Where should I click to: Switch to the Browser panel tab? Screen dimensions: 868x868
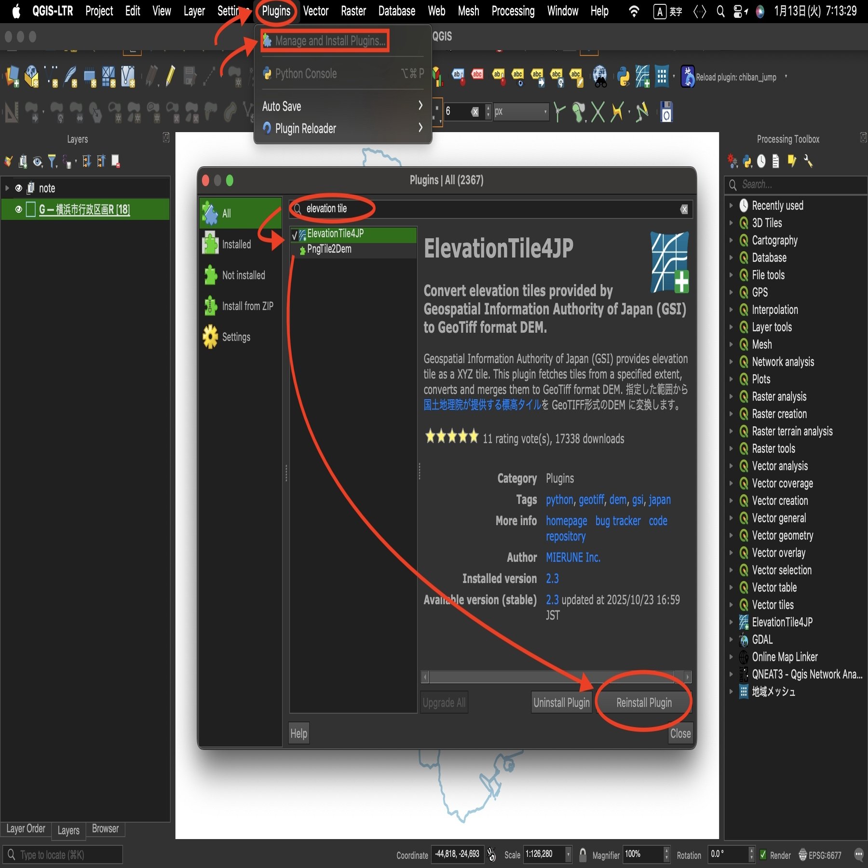click(105, 829)
